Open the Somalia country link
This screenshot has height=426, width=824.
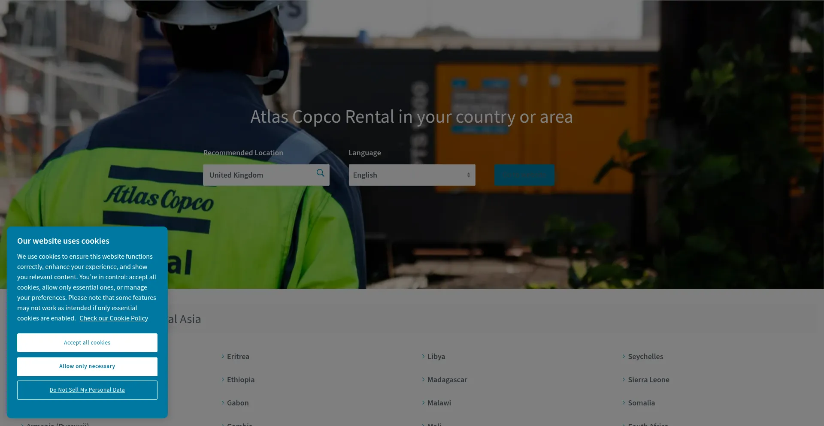[641, 403]
